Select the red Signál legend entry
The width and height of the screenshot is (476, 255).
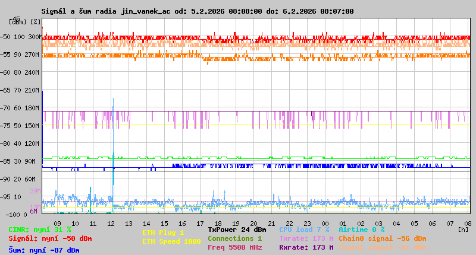pyautogui.click(x=50, y=238)
